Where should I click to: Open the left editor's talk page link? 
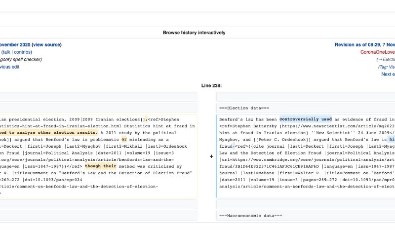tap(6, 52)
